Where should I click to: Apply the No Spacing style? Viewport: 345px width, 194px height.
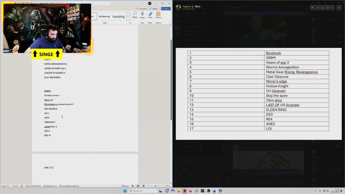[104, 16]
